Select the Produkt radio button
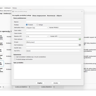The image size is (96, 96). (x=27, y=25)
